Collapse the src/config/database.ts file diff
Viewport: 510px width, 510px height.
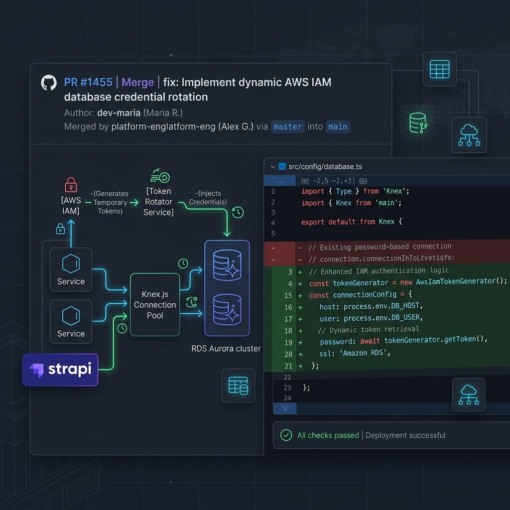[272, 167]
